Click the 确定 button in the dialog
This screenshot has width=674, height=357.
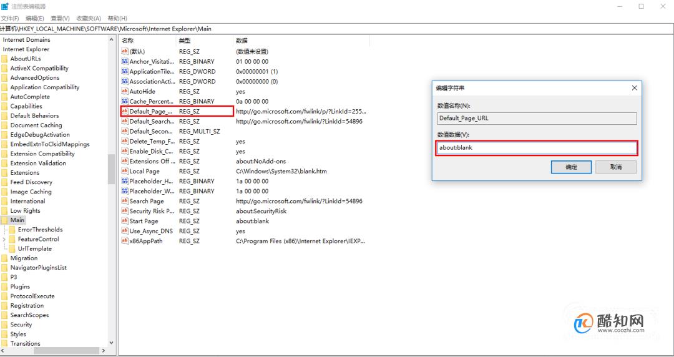[571, 167]
